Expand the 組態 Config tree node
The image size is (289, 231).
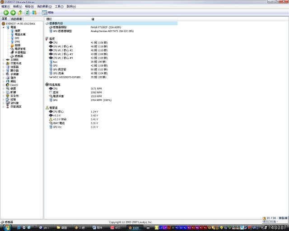tap(3, 99)
